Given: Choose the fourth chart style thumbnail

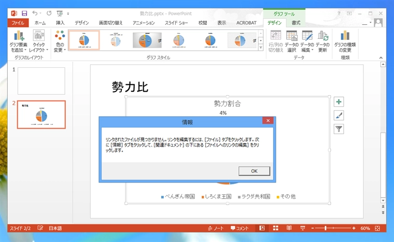Looking at the screenshot, I should point(179,40).
